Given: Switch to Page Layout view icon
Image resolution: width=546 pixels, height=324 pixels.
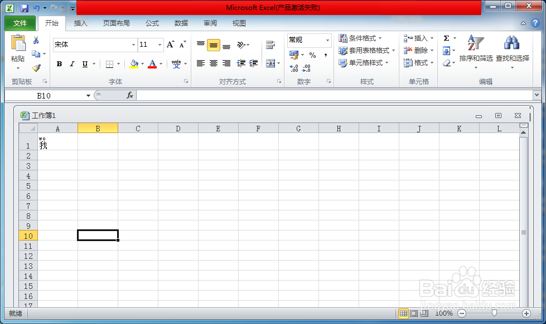Looking at the screenshot, I should (414, 313).
